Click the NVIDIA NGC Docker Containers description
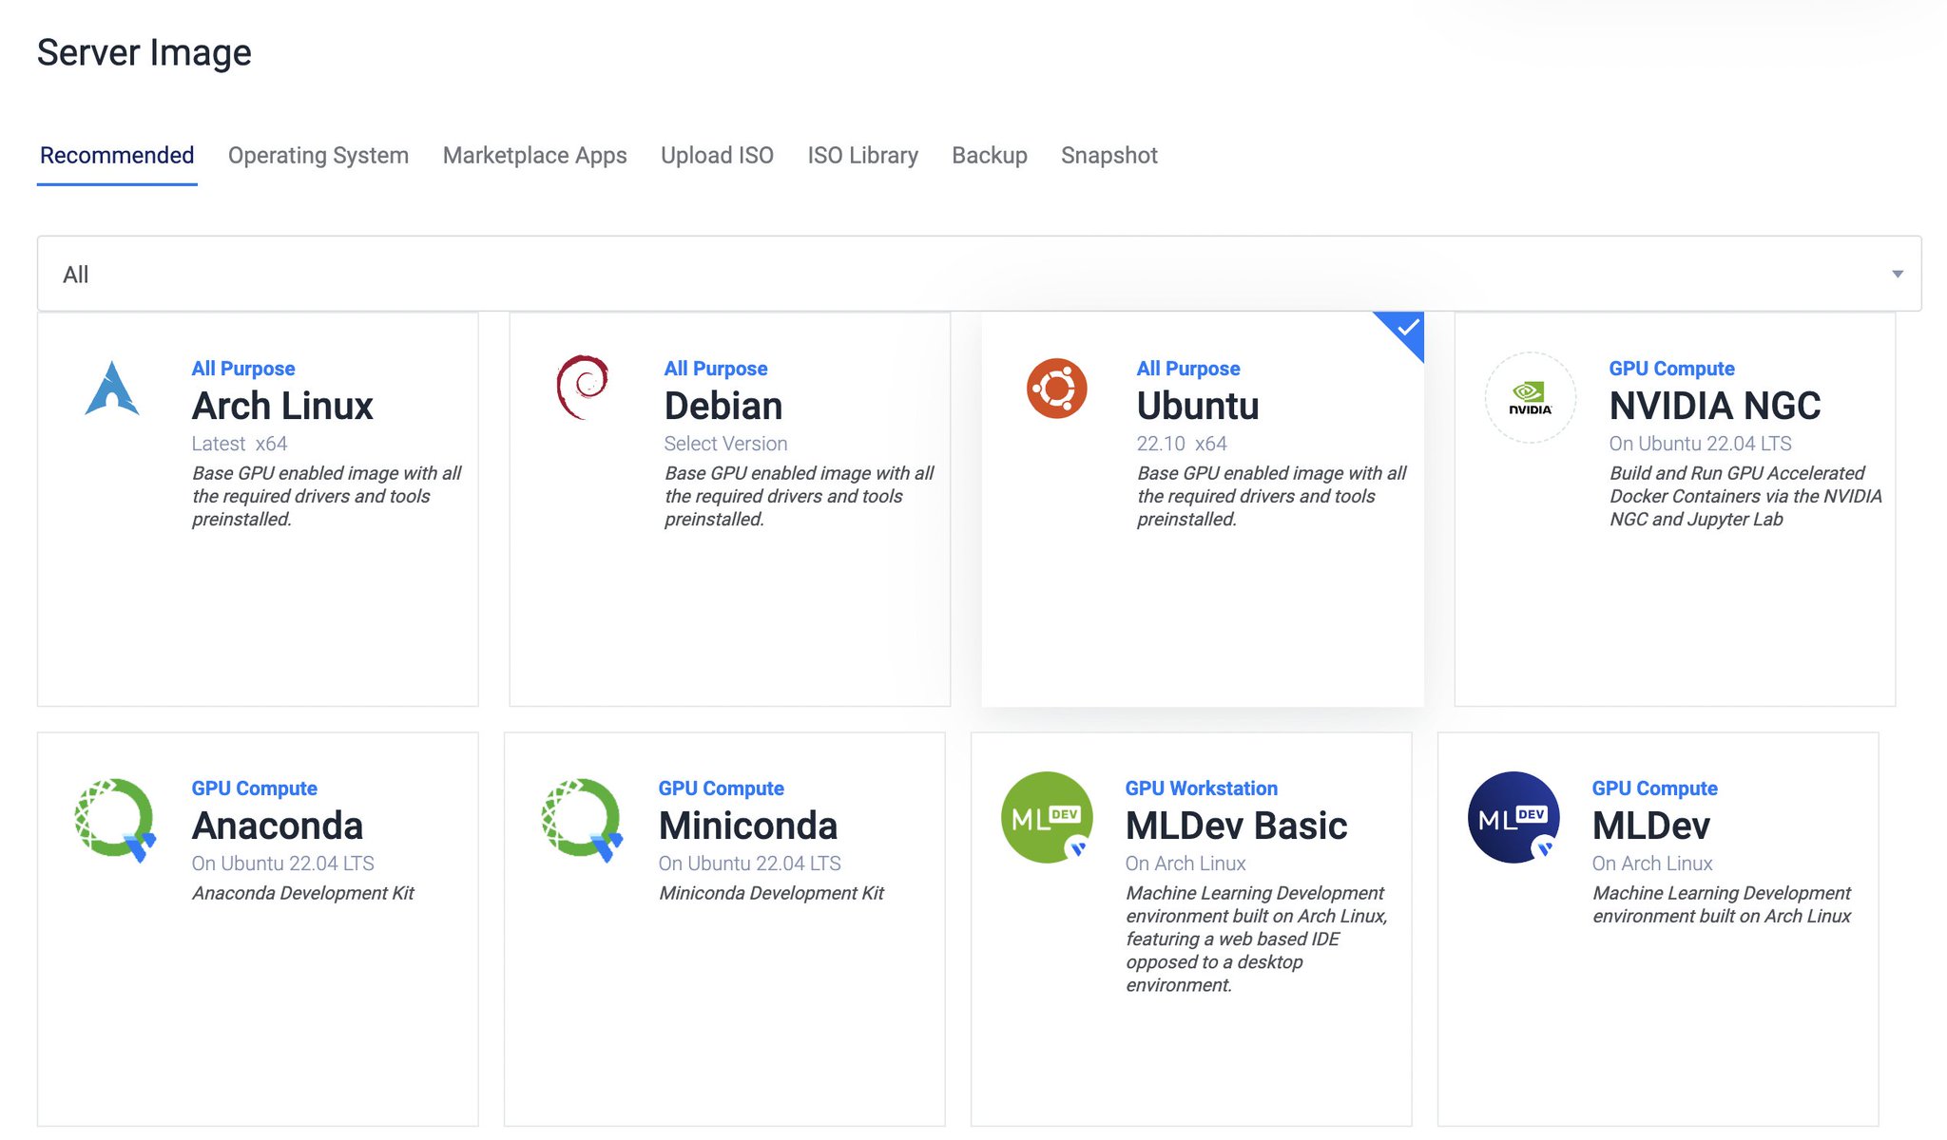The height and width of the screenshot is (1140, 1947). [1745, 496]
